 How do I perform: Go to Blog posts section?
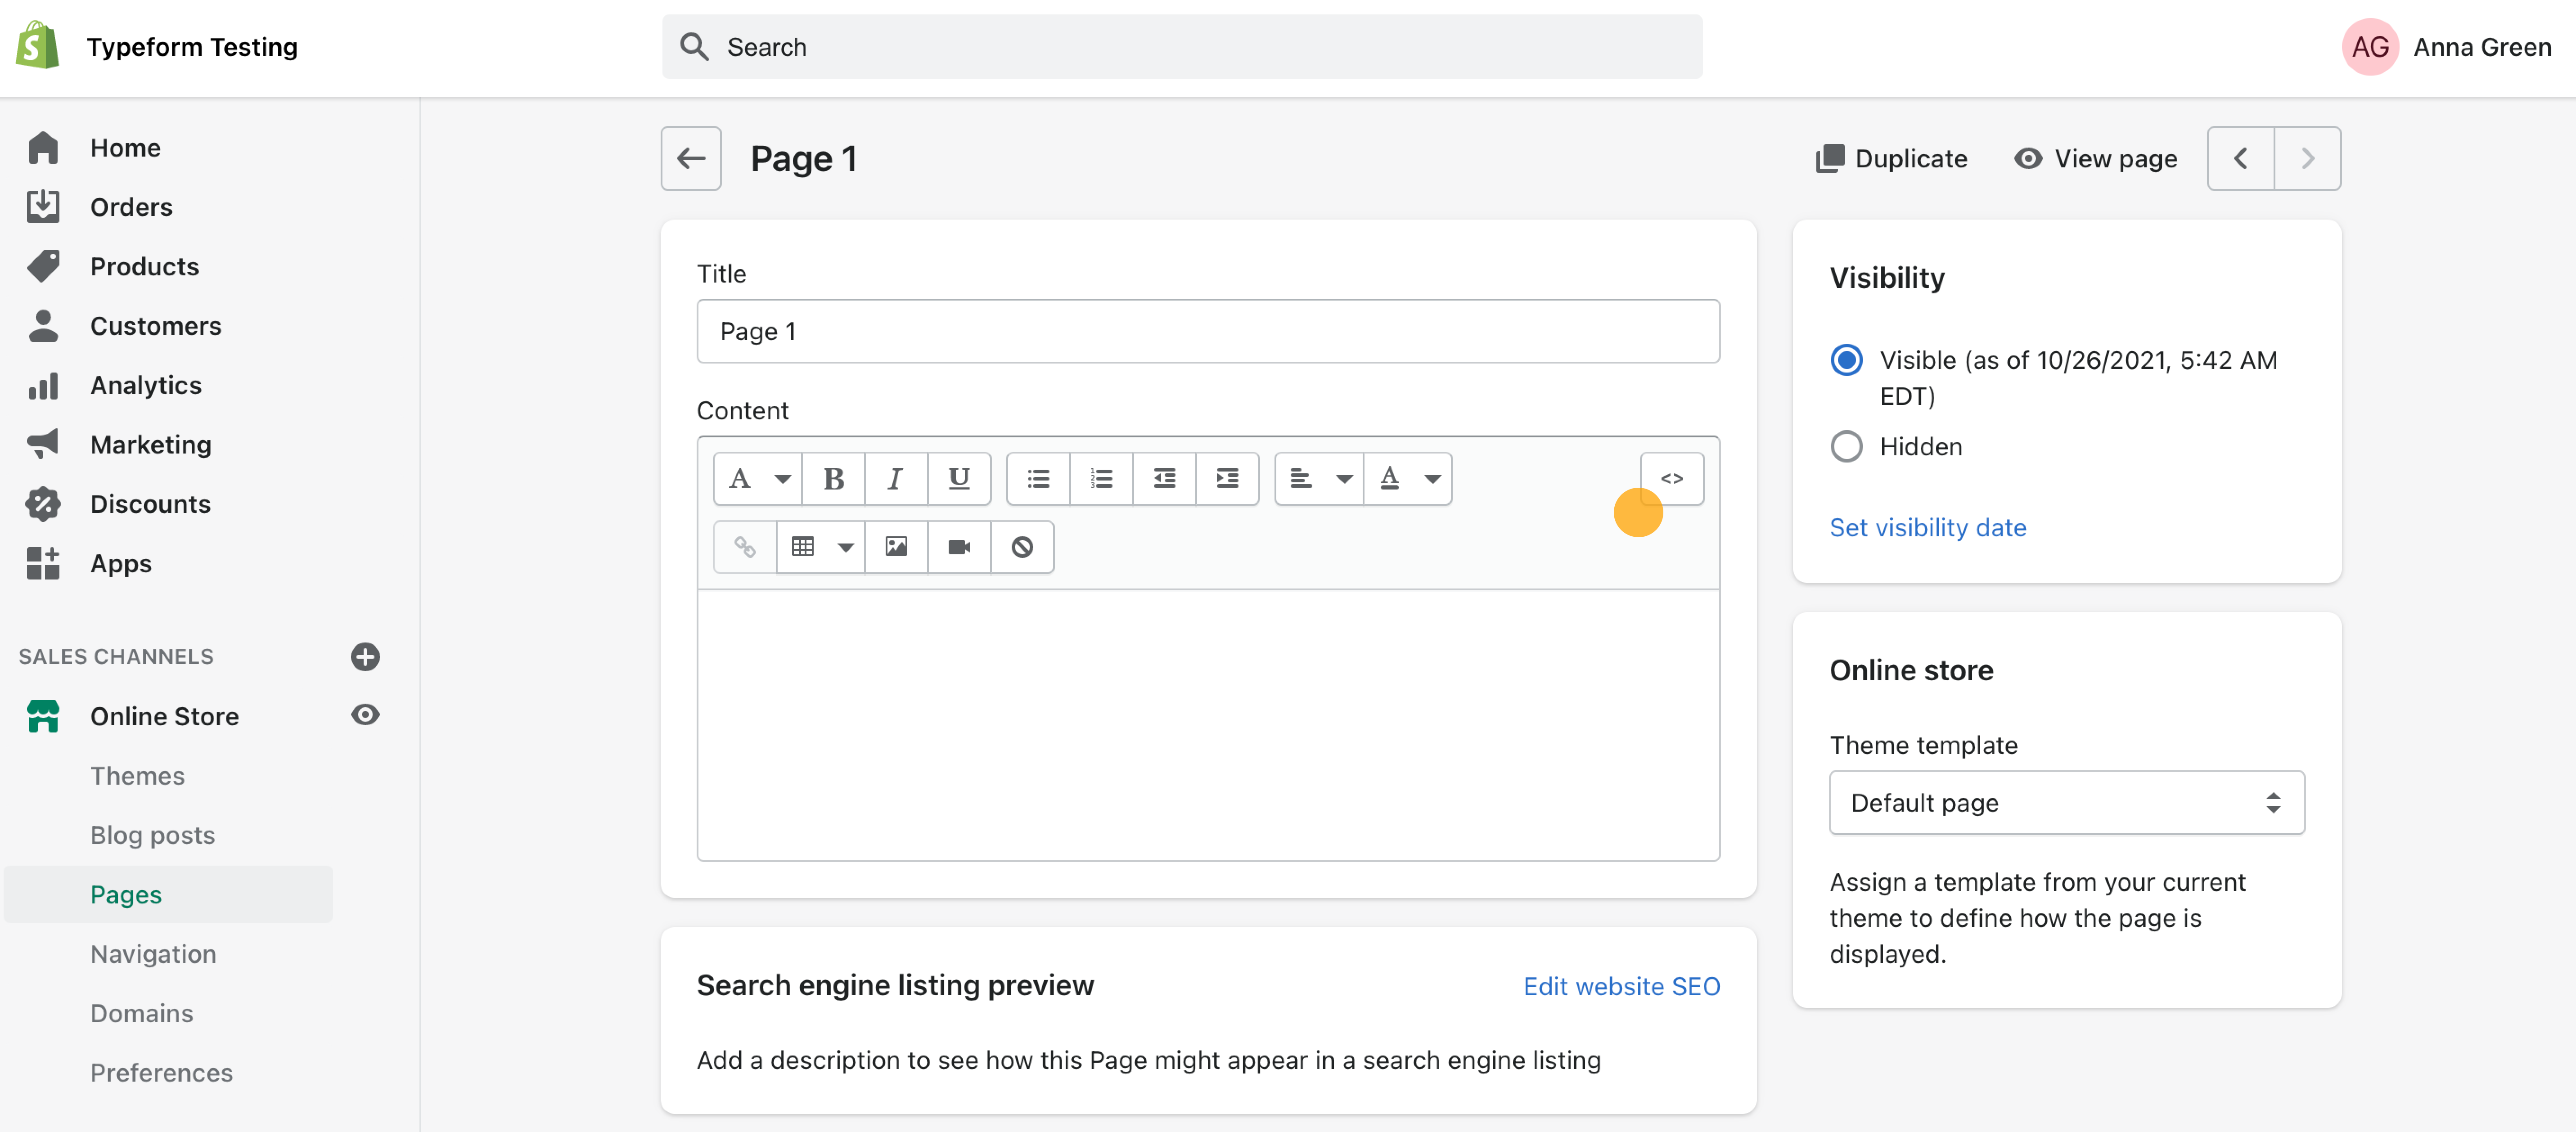point(152,835)
